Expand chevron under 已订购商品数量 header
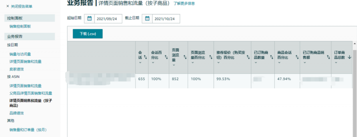 click(x=256, y=63)
